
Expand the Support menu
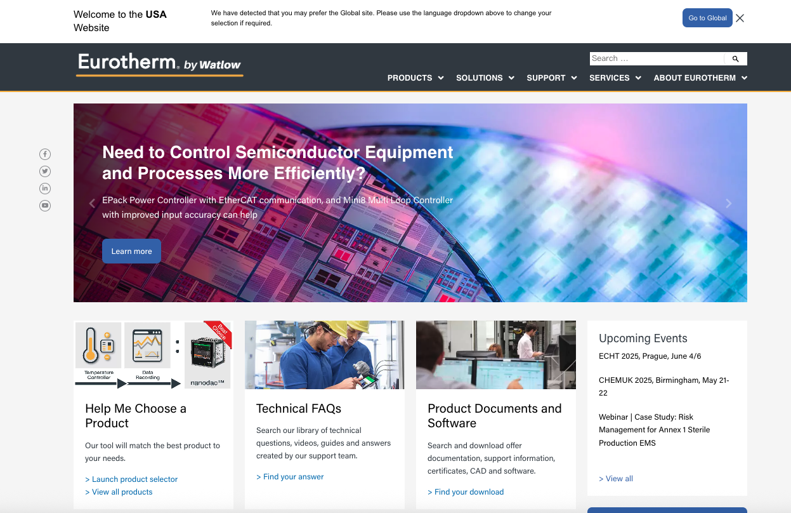[552, 78]
